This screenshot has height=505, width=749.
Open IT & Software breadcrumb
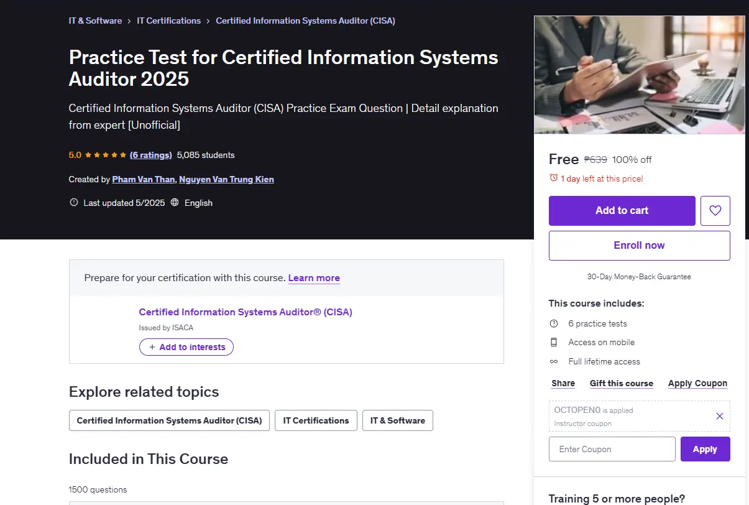pos(95,21)
